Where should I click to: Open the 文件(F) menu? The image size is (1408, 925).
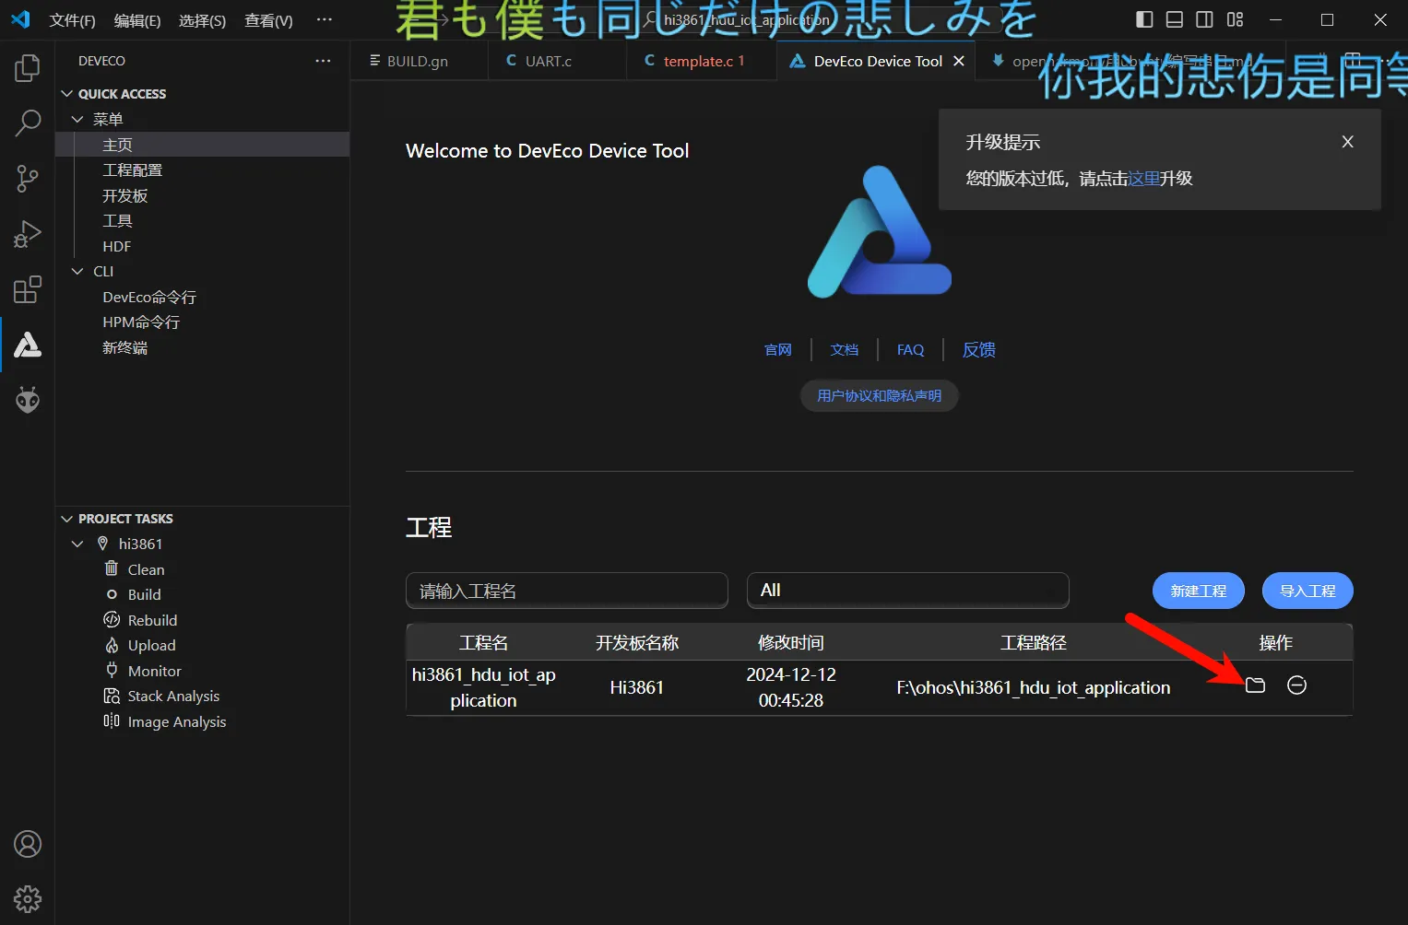point(72,20)
